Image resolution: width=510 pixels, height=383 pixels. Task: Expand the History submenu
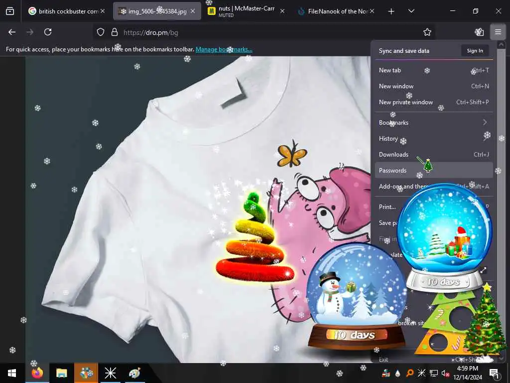434,139
